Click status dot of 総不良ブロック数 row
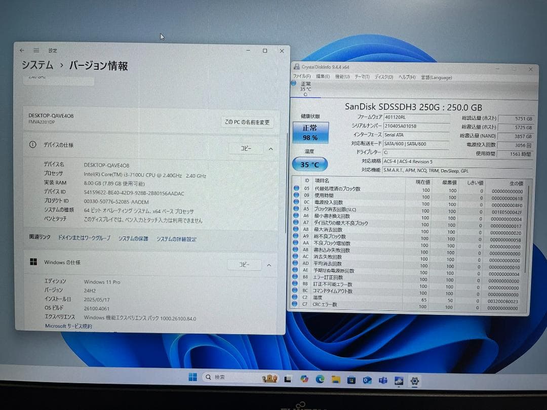The height and width of the screenshot is (410, 547). (x=295, y=236)
